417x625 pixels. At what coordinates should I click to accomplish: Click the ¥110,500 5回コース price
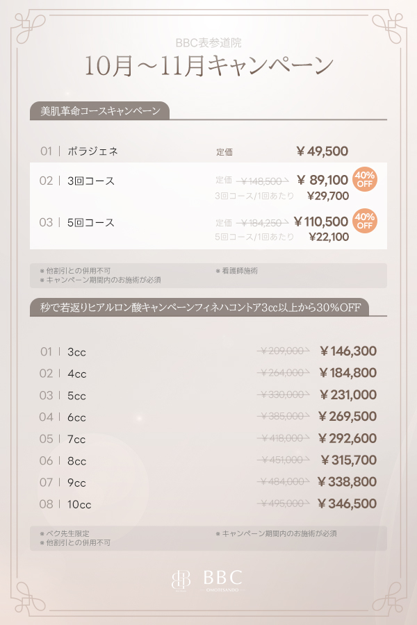[x=320, y=222]
